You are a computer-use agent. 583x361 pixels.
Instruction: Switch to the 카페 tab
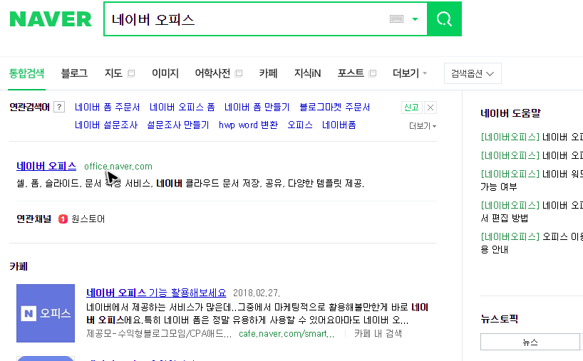point(268,73)
